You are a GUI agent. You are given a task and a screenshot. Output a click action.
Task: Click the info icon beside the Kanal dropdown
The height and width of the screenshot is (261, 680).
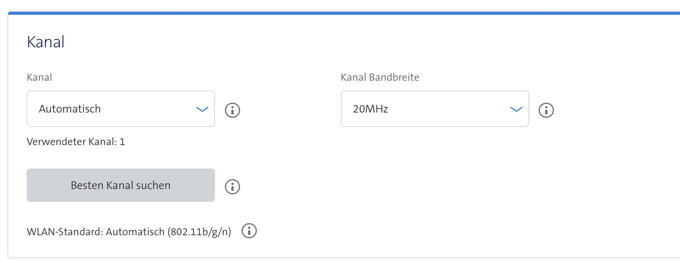click(x=232, y=110)
